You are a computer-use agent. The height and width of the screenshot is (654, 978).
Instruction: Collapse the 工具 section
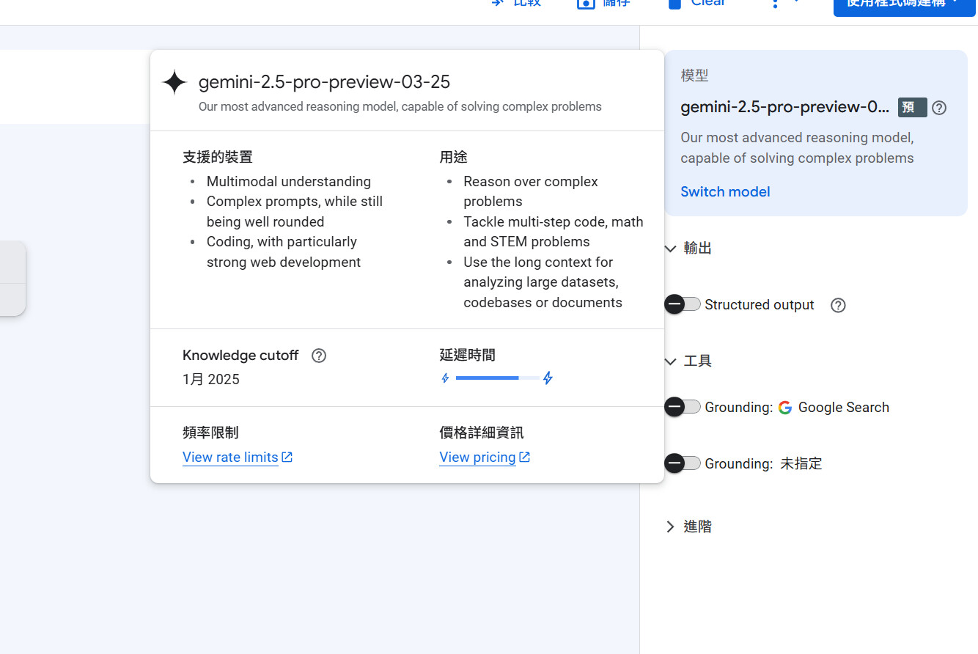click(x=670, y=361)
